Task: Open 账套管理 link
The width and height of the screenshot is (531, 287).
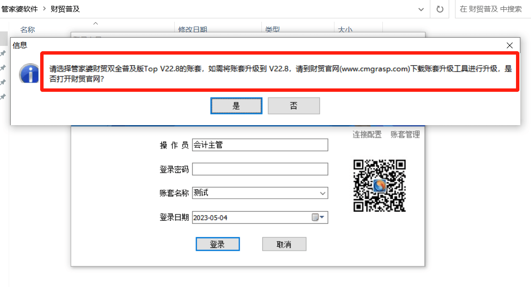Action: [405, 134]
